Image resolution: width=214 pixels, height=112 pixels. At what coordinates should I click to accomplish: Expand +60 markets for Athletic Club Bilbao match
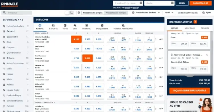pos(161,39)
